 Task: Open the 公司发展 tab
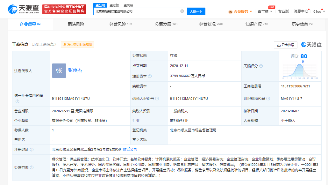166,24
